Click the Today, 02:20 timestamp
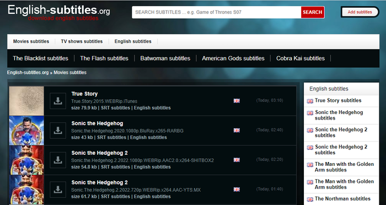Screen dimensions: 386x205 coord(270,159)
